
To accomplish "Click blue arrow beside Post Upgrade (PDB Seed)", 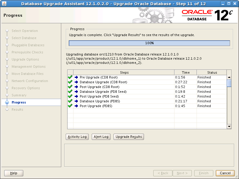I will tap(76, 96).
